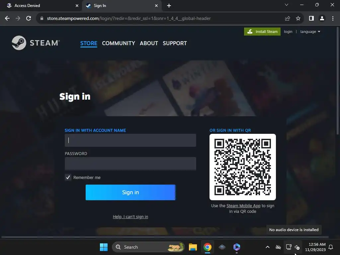Click the lock icon in address bar
Image resolution: width=340 pixels, height=255 pixels.
[42, 19]
